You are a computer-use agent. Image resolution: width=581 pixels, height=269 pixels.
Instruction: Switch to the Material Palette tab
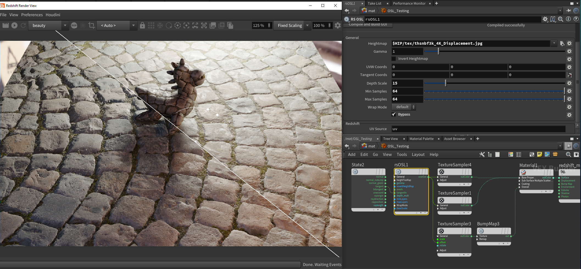point(421,139)
